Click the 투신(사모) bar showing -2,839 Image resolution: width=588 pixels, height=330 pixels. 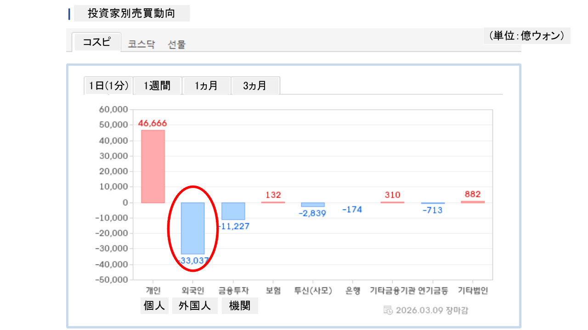[x=313, y=204]
